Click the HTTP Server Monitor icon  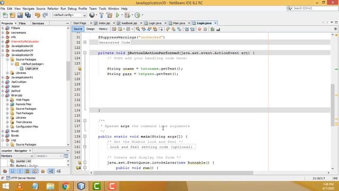[8, 178]
